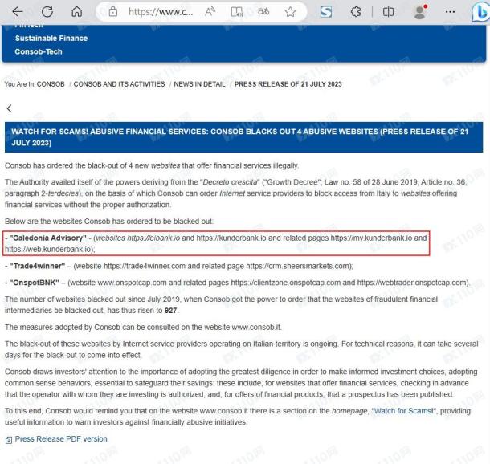Screen dimensions: 490x464
Task: Click the page back chevron below breadcrumbs
Action: (10, 108)
